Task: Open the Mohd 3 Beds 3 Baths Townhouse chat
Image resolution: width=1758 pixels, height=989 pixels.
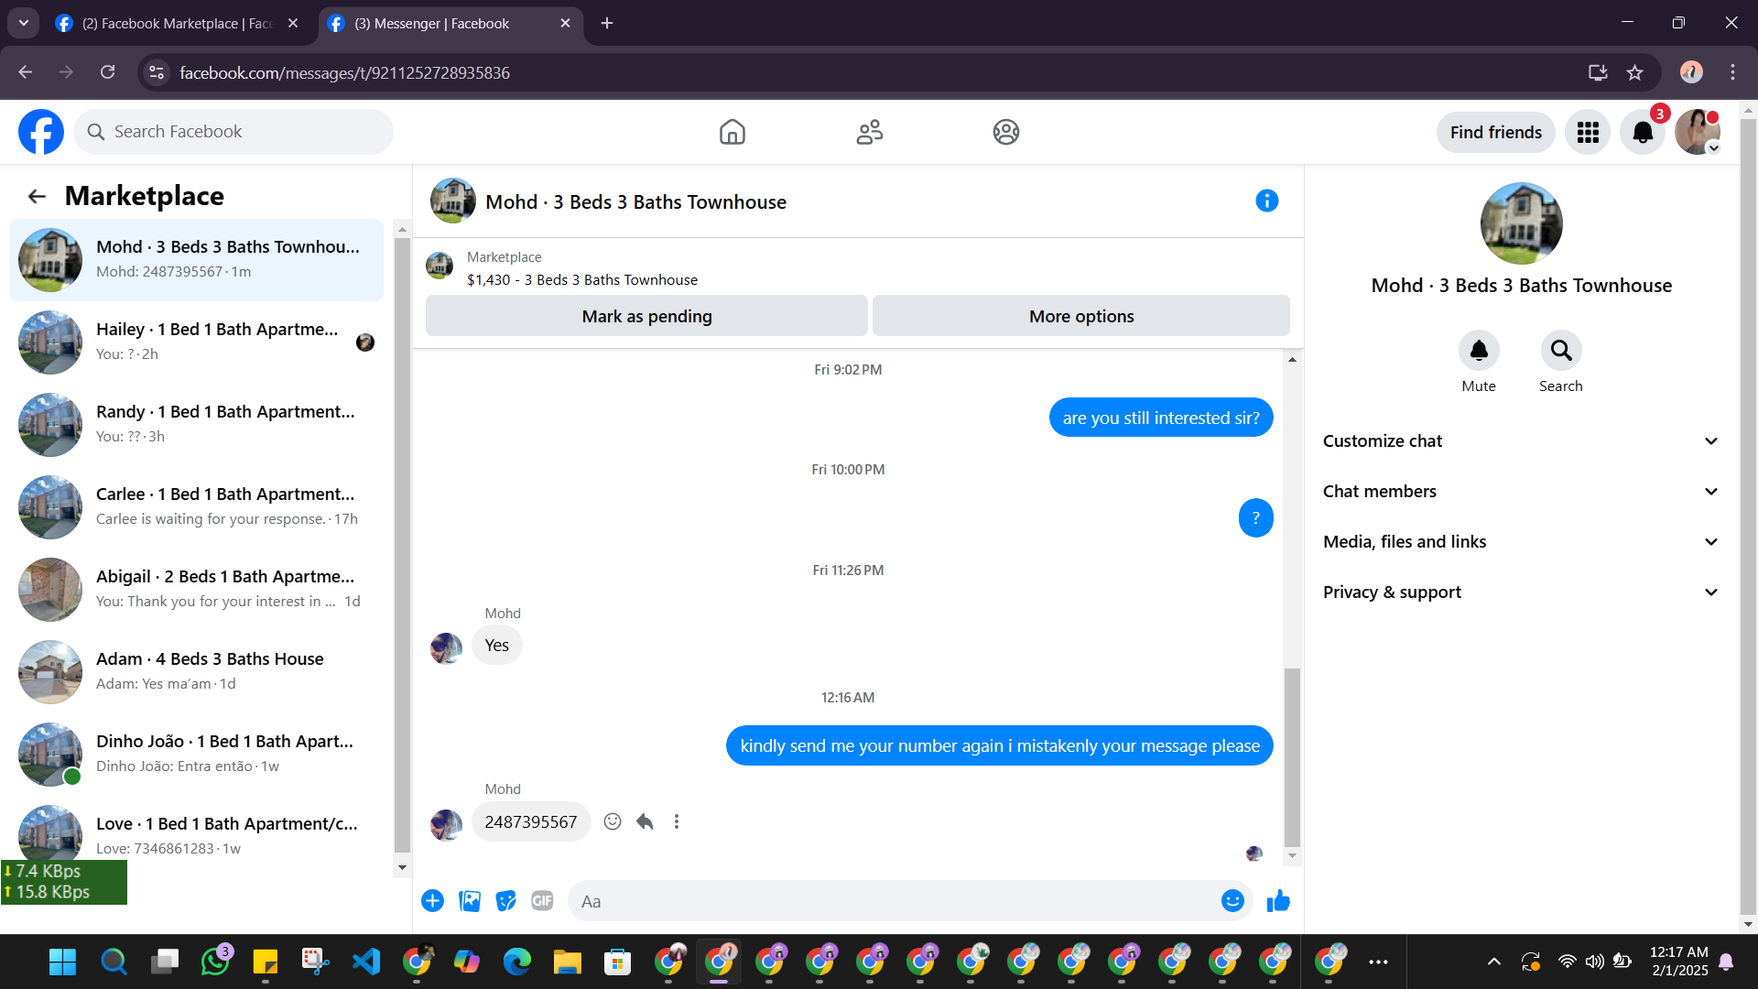Action: tap(197, 259)
